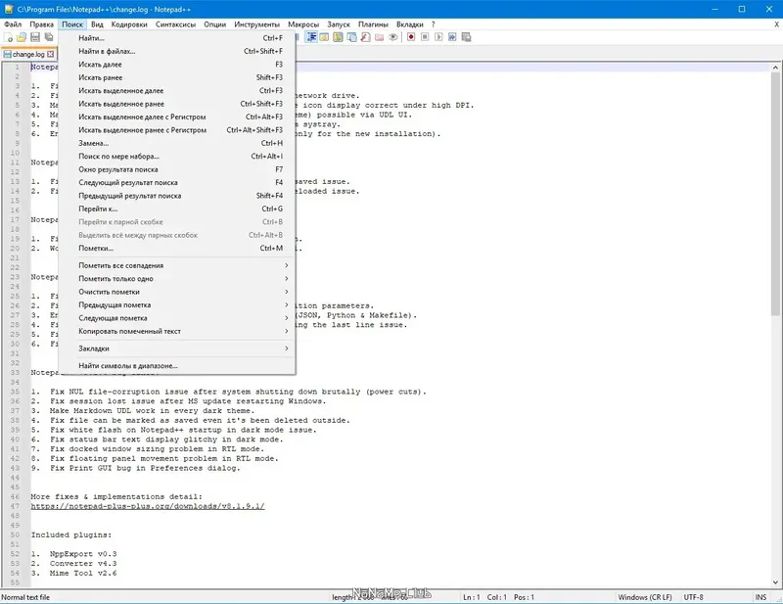Click the New file toolbar icon

tap(9, 37)
